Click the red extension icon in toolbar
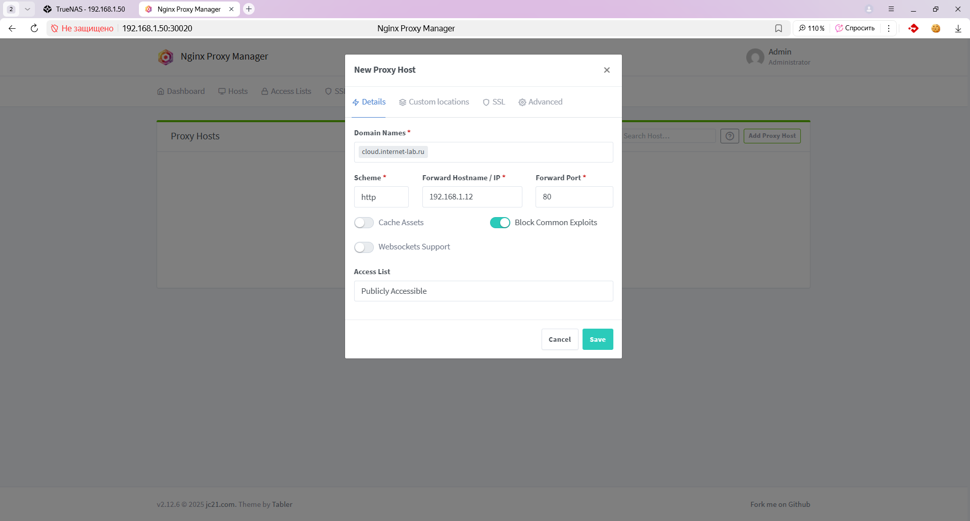The image size is (970, 521). click(913, 28)
